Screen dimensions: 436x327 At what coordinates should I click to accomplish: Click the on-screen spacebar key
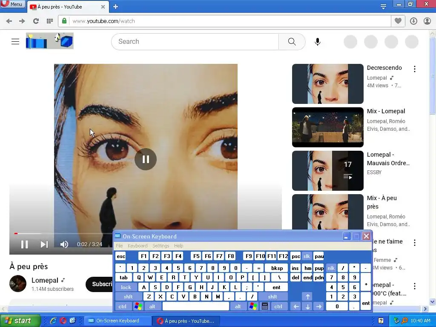point(196,307)
